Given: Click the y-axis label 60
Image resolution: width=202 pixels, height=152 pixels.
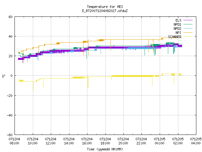Looking at the screenshot, I should (10, 17).
